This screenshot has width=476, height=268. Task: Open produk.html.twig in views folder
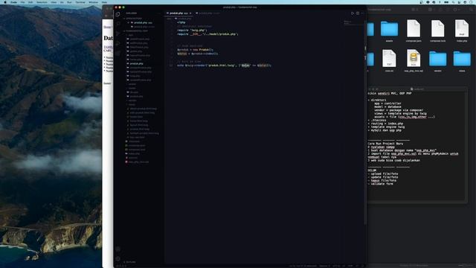coord(139,129)
